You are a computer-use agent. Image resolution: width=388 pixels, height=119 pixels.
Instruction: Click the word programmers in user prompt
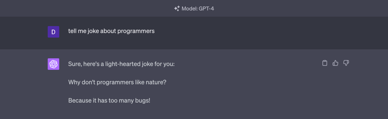[136, 31]
